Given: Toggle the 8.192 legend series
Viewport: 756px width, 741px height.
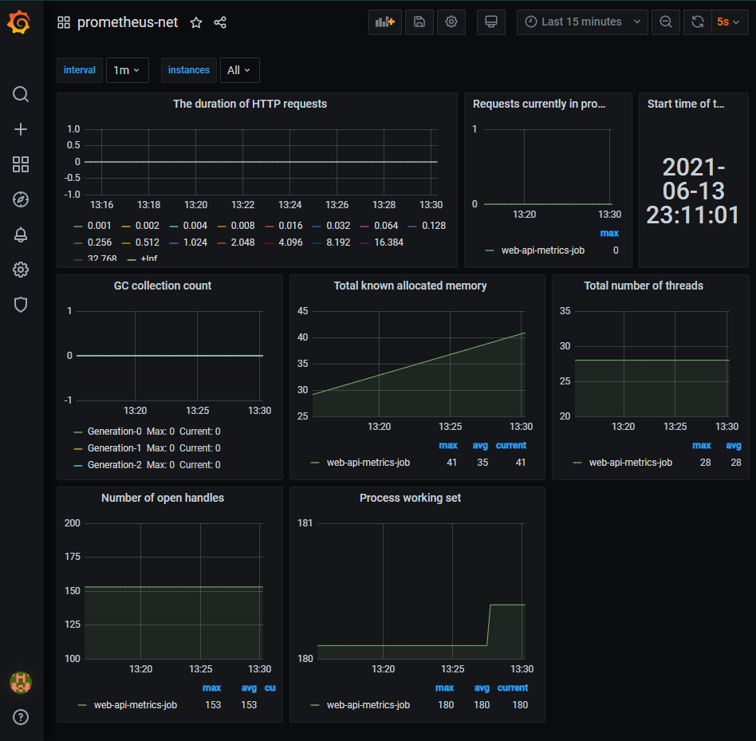Looking at the screenshot, I should pyautogui.click(x=338, y=242).
